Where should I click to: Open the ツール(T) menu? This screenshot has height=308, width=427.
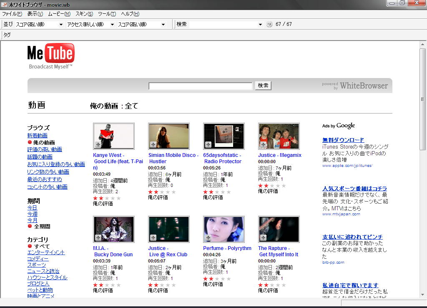coord(107,14)
